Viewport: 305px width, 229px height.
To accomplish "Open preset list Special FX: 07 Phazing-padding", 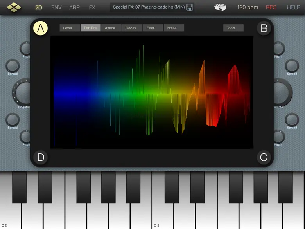I will (149, 7).
